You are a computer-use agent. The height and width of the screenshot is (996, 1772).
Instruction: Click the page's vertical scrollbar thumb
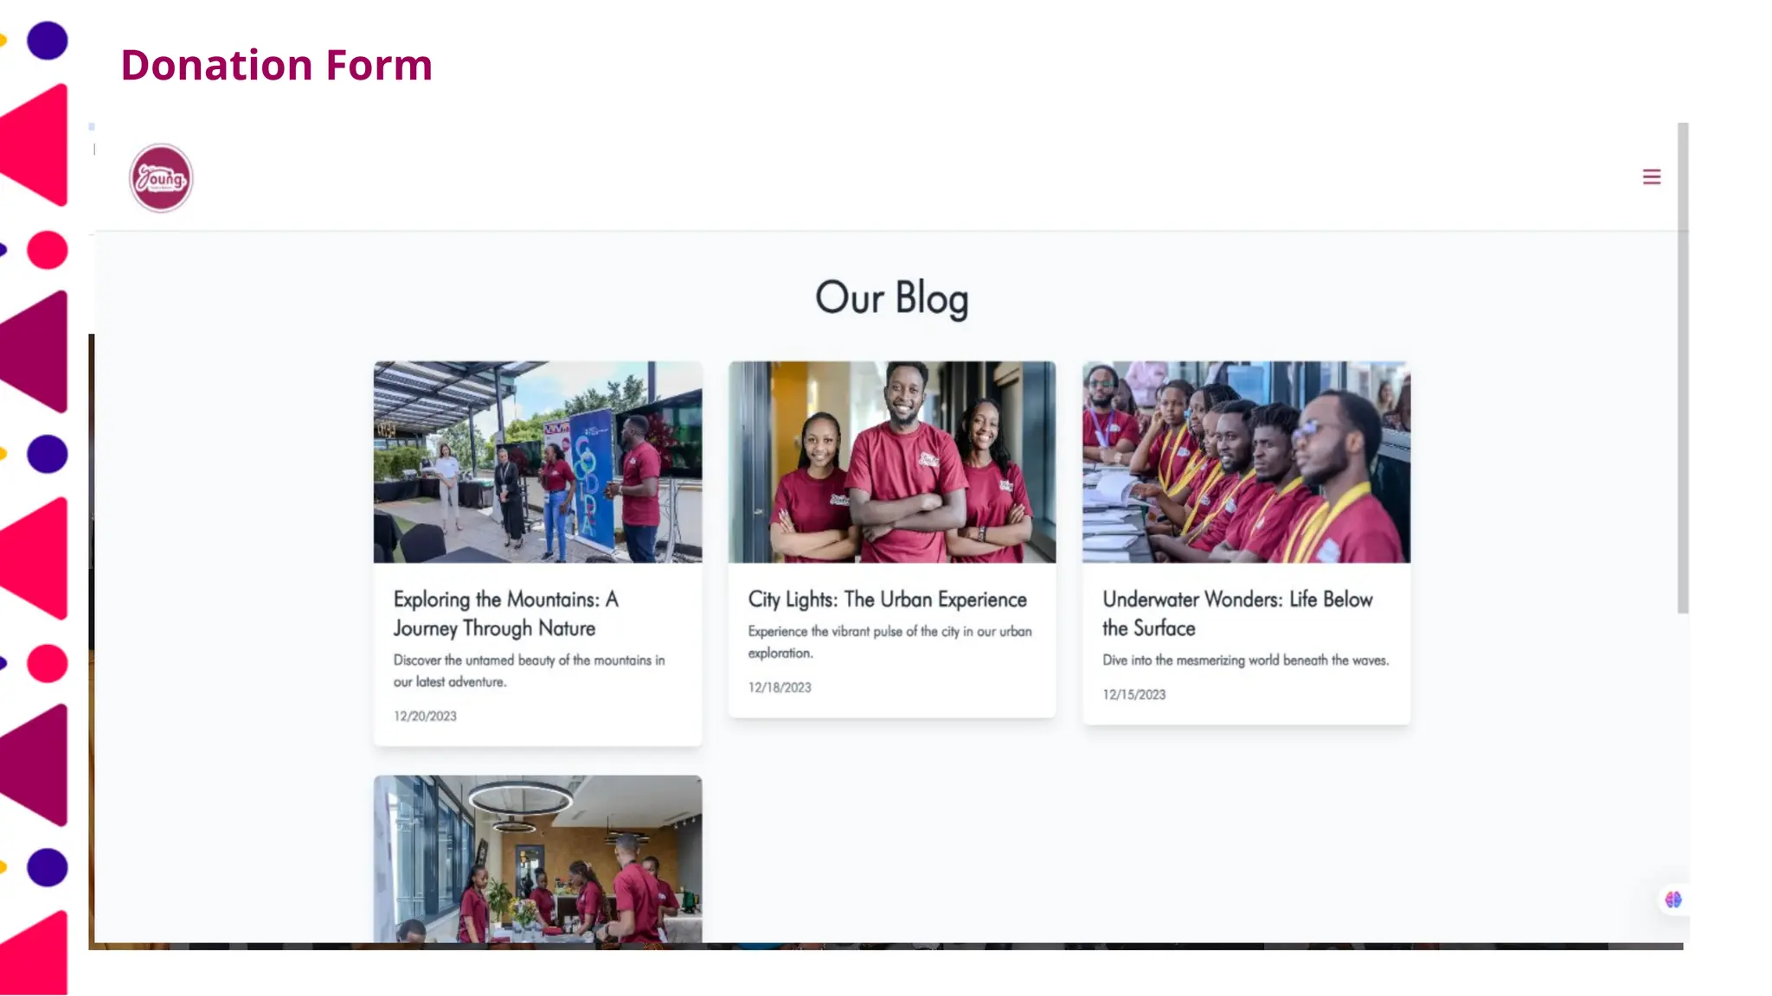point(1683,368)
